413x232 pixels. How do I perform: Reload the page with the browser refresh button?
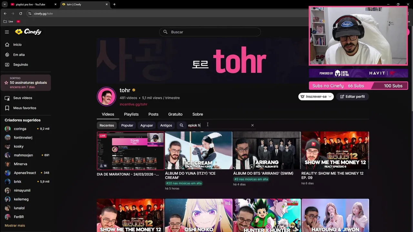click(x=21, y=14)
